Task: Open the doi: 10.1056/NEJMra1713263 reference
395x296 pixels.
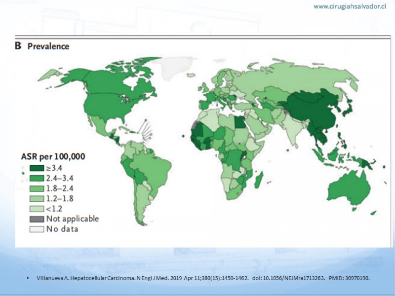Action: pos(289,278)
